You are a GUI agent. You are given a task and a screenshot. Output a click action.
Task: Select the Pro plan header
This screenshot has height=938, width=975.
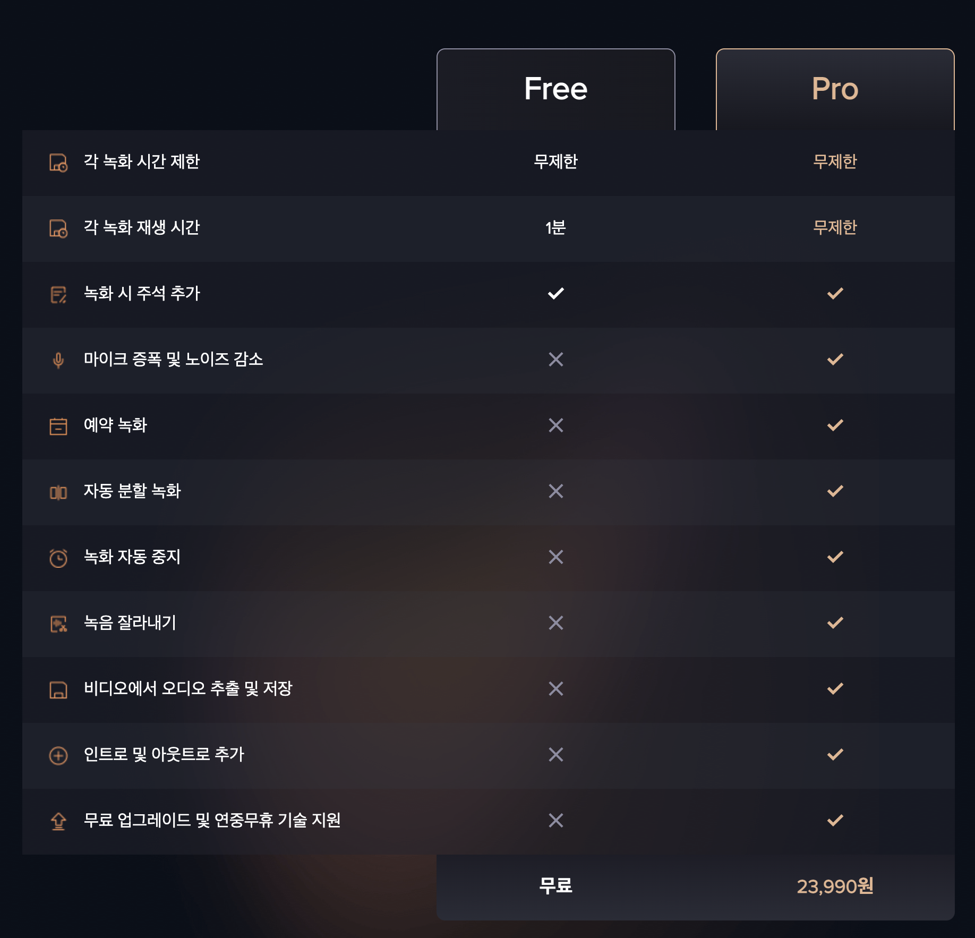click(x=835, y=89)
